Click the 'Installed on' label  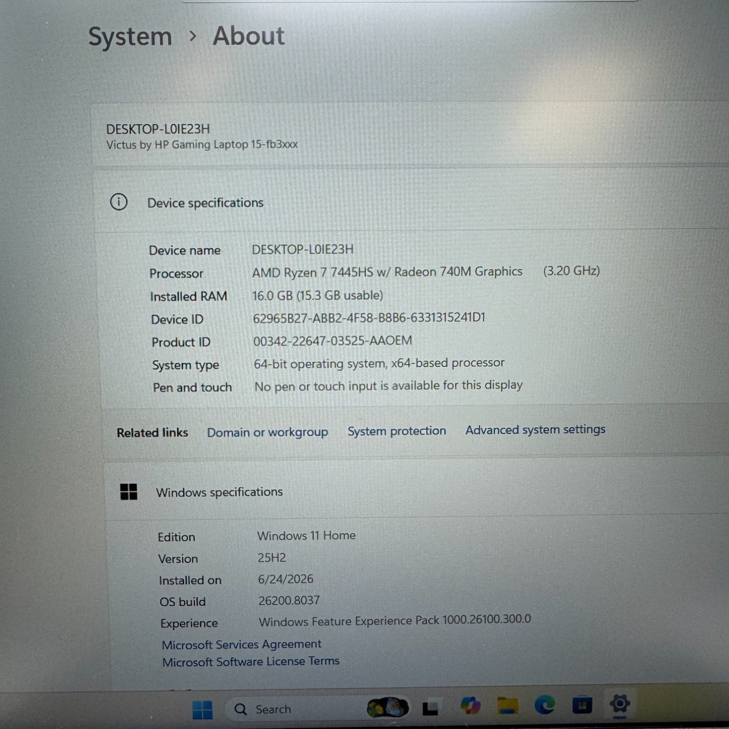click(190, 581)
